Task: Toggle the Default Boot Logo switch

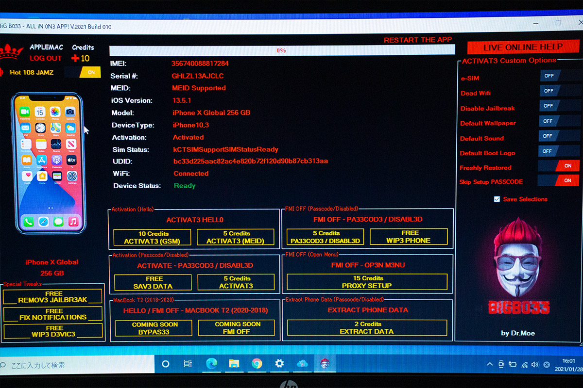Action: (559, 151)
